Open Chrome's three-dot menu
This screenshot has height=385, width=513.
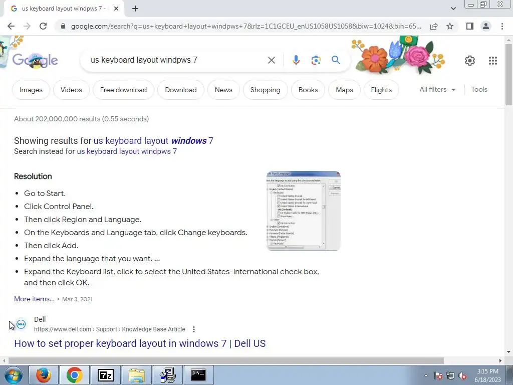tap(502, 26)
